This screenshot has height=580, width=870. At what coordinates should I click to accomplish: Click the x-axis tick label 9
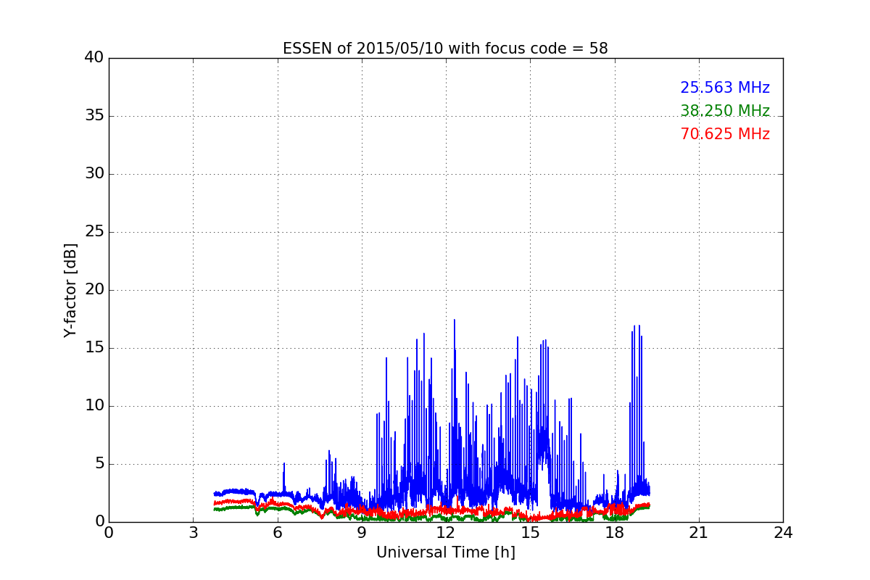pyautogui.click(x=362, y=533)
